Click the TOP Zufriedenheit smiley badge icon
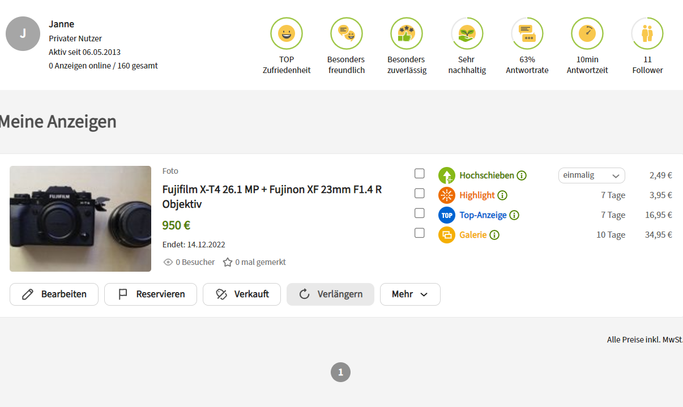This screenshot has width=683, height=407. coord(287,34)
